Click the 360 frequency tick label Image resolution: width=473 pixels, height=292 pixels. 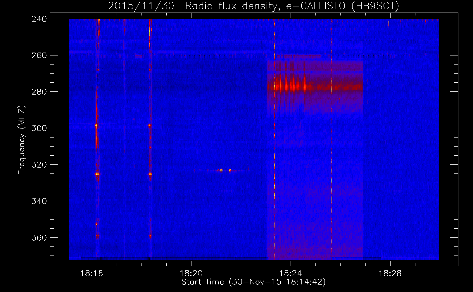click(x=39, y=238)
